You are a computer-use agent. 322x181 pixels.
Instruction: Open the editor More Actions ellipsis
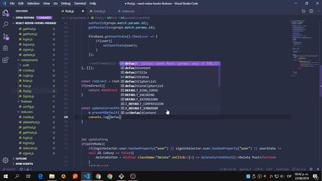pyautogui.click(x=318, y=11)
